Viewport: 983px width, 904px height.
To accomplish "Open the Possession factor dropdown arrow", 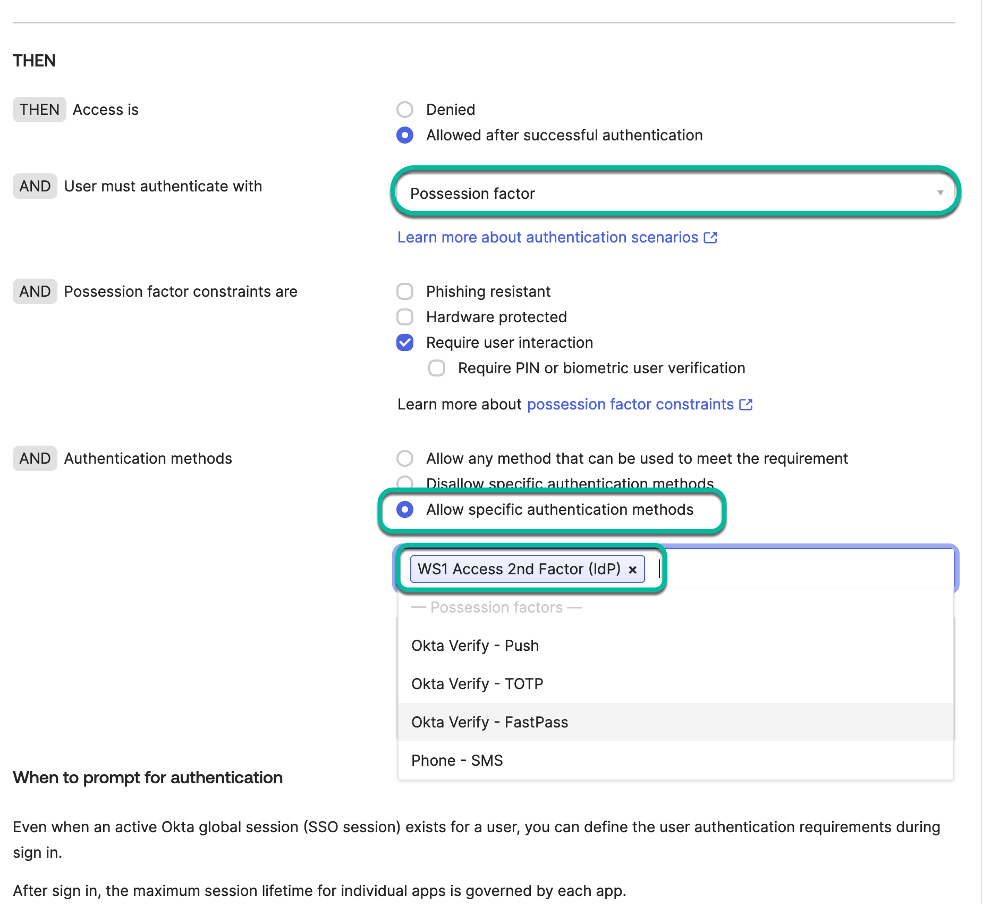I will tap(940, 193).
